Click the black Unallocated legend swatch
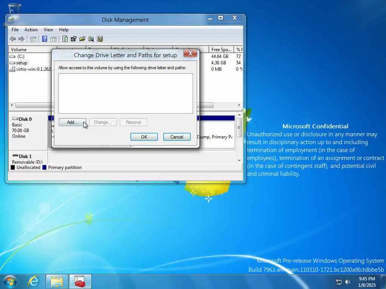Image resolution: width=386 pixels, height=289 pixels. point(13,167)
